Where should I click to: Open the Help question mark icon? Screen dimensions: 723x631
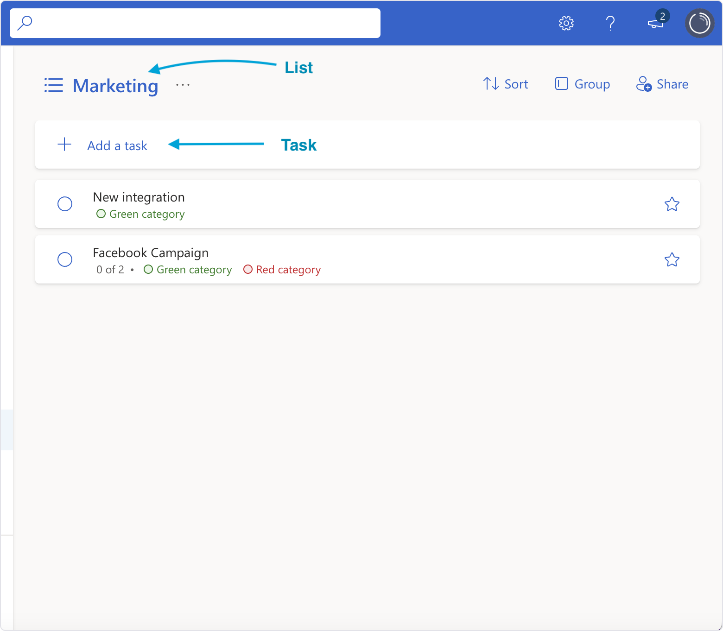(610, 23)
